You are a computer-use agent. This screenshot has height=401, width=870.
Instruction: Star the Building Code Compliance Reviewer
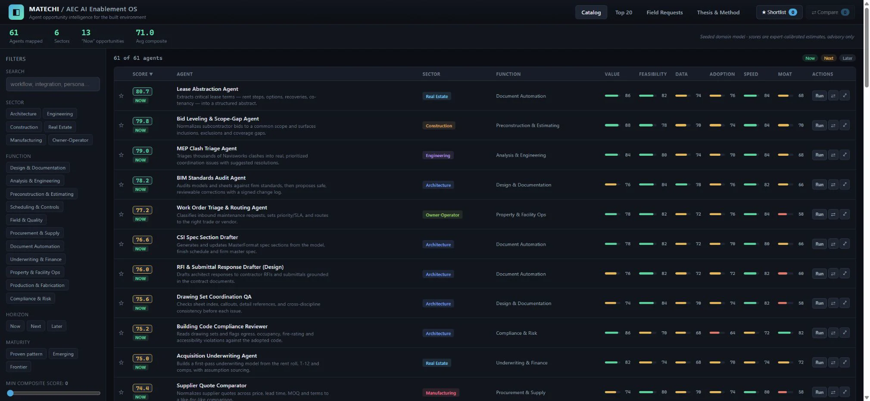tap(121, 333)
